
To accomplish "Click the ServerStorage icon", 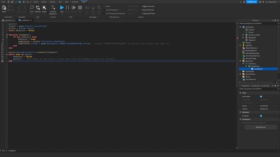I will click(244, 58).
